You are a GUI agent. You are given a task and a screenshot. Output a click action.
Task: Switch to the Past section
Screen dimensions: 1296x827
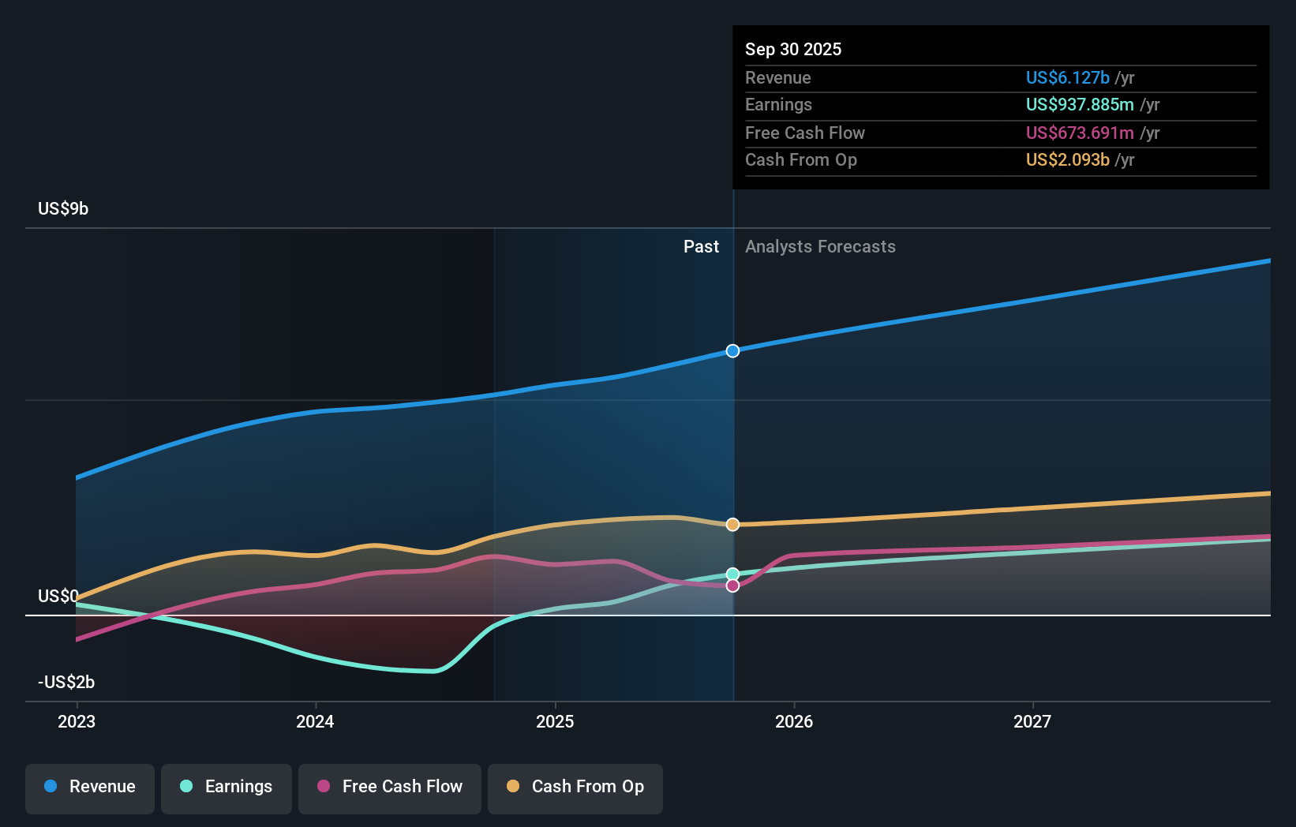point(701,246)
